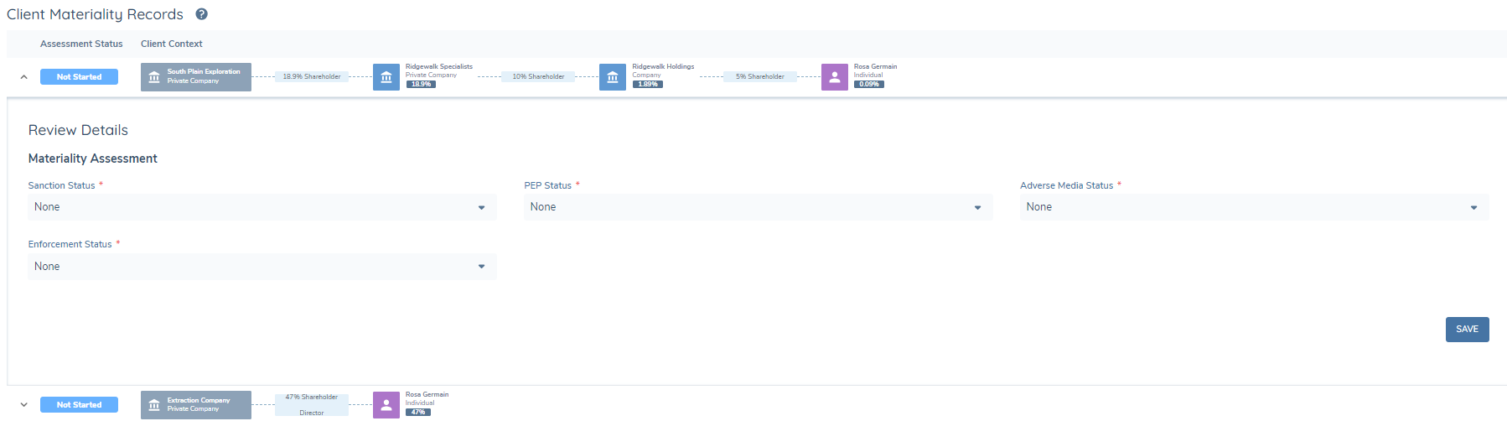
Task: Open the Adverse Media Status dropdown
Action: 1254,207
